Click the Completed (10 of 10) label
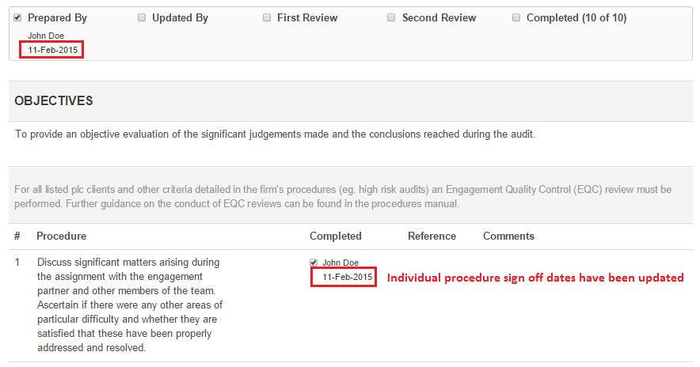The width and height of the screenshot is (700, 367). [x=576, y=18]
